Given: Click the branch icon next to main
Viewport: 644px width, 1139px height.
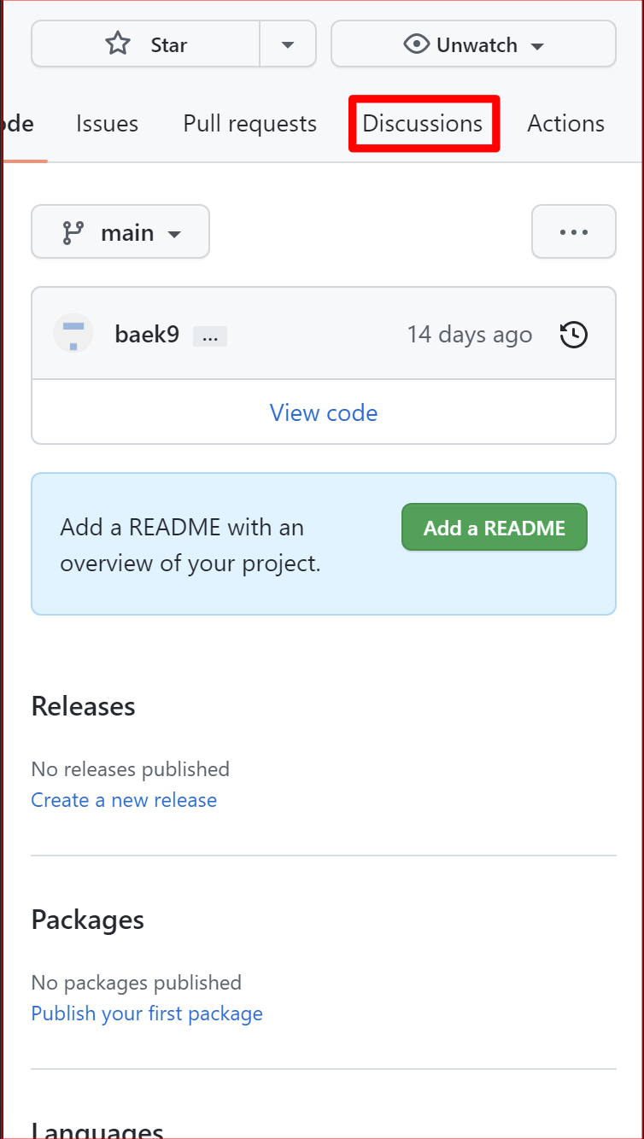Looking at the screenshot, I should point(75,231).
